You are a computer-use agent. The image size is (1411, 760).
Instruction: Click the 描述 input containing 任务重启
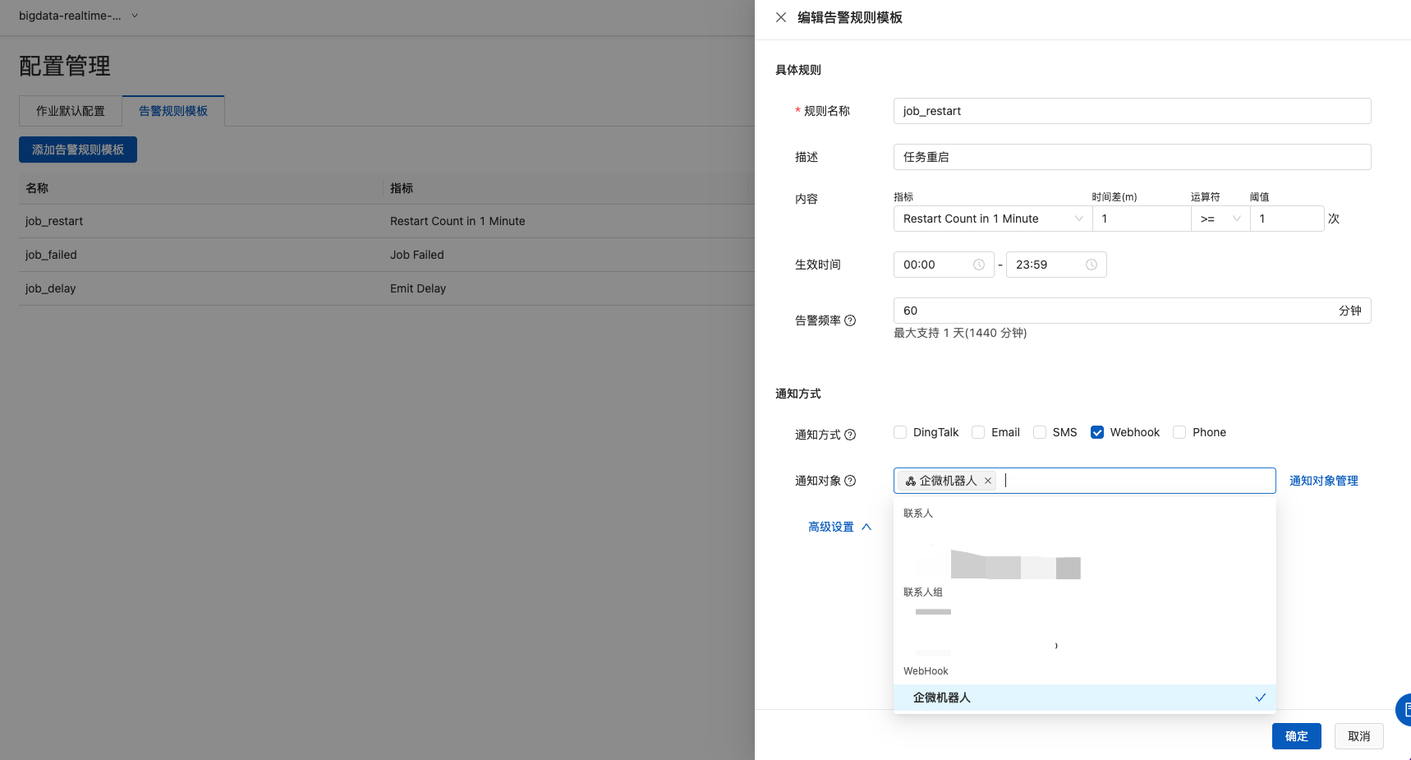click(1133, 157)
